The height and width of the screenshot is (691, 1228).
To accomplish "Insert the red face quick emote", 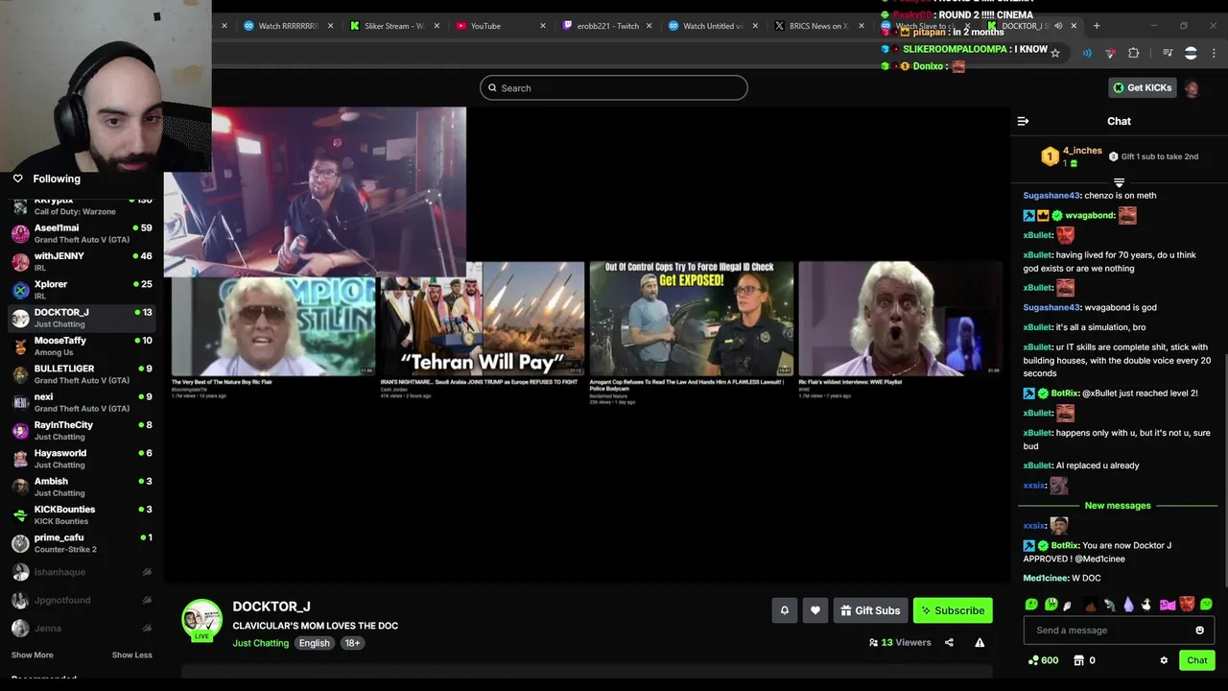I will [1187, 605].
